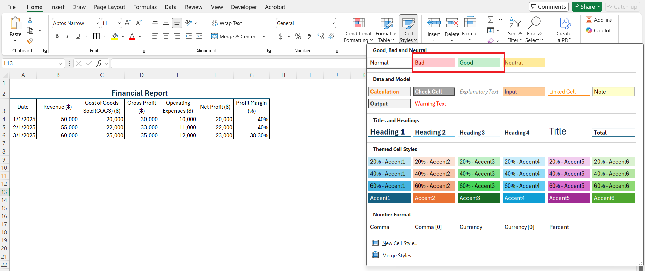Open the Clipboard dialog launcher
This screenshot has height=271, width=645.
(45, 51)
